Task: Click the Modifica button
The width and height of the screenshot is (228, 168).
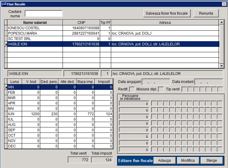Action: point(188,161)
